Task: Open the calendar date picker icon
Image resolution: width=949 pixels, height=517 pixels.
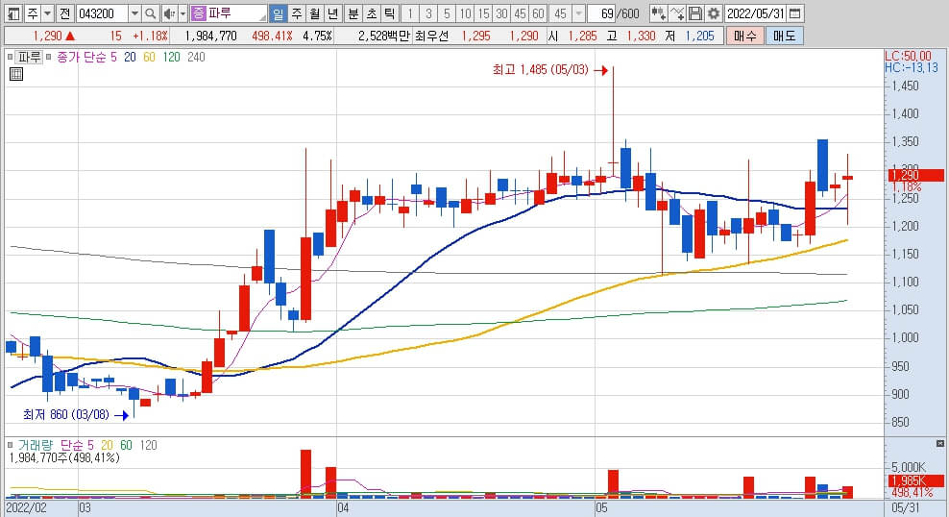Action: (795, 13)
